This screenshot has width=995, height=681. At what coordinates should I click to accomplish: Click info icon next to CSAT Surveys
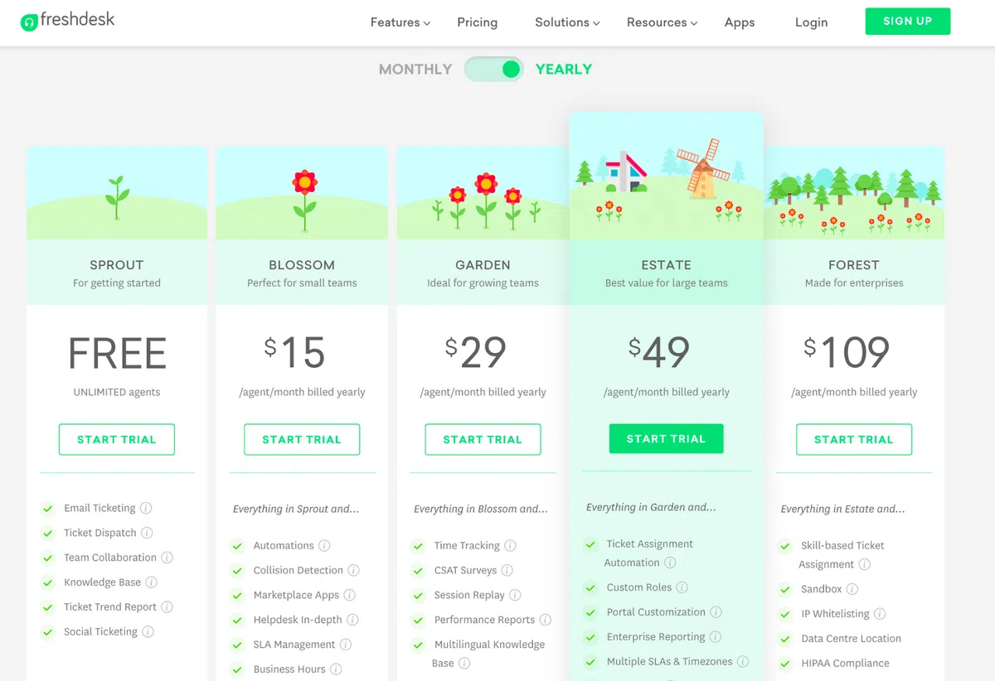(x=507, y=570)
